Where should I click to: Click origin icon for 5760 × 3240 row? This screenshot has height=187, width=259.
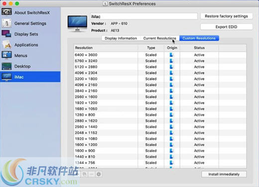coord(171,61)
